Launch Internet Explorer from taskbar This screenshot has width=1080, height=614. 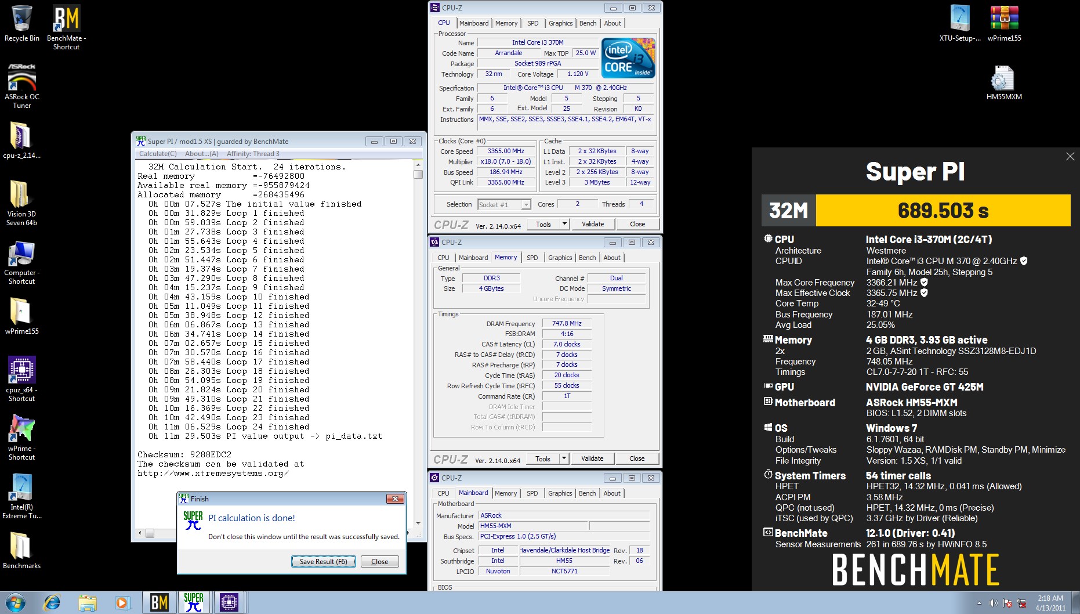(52, 602)
